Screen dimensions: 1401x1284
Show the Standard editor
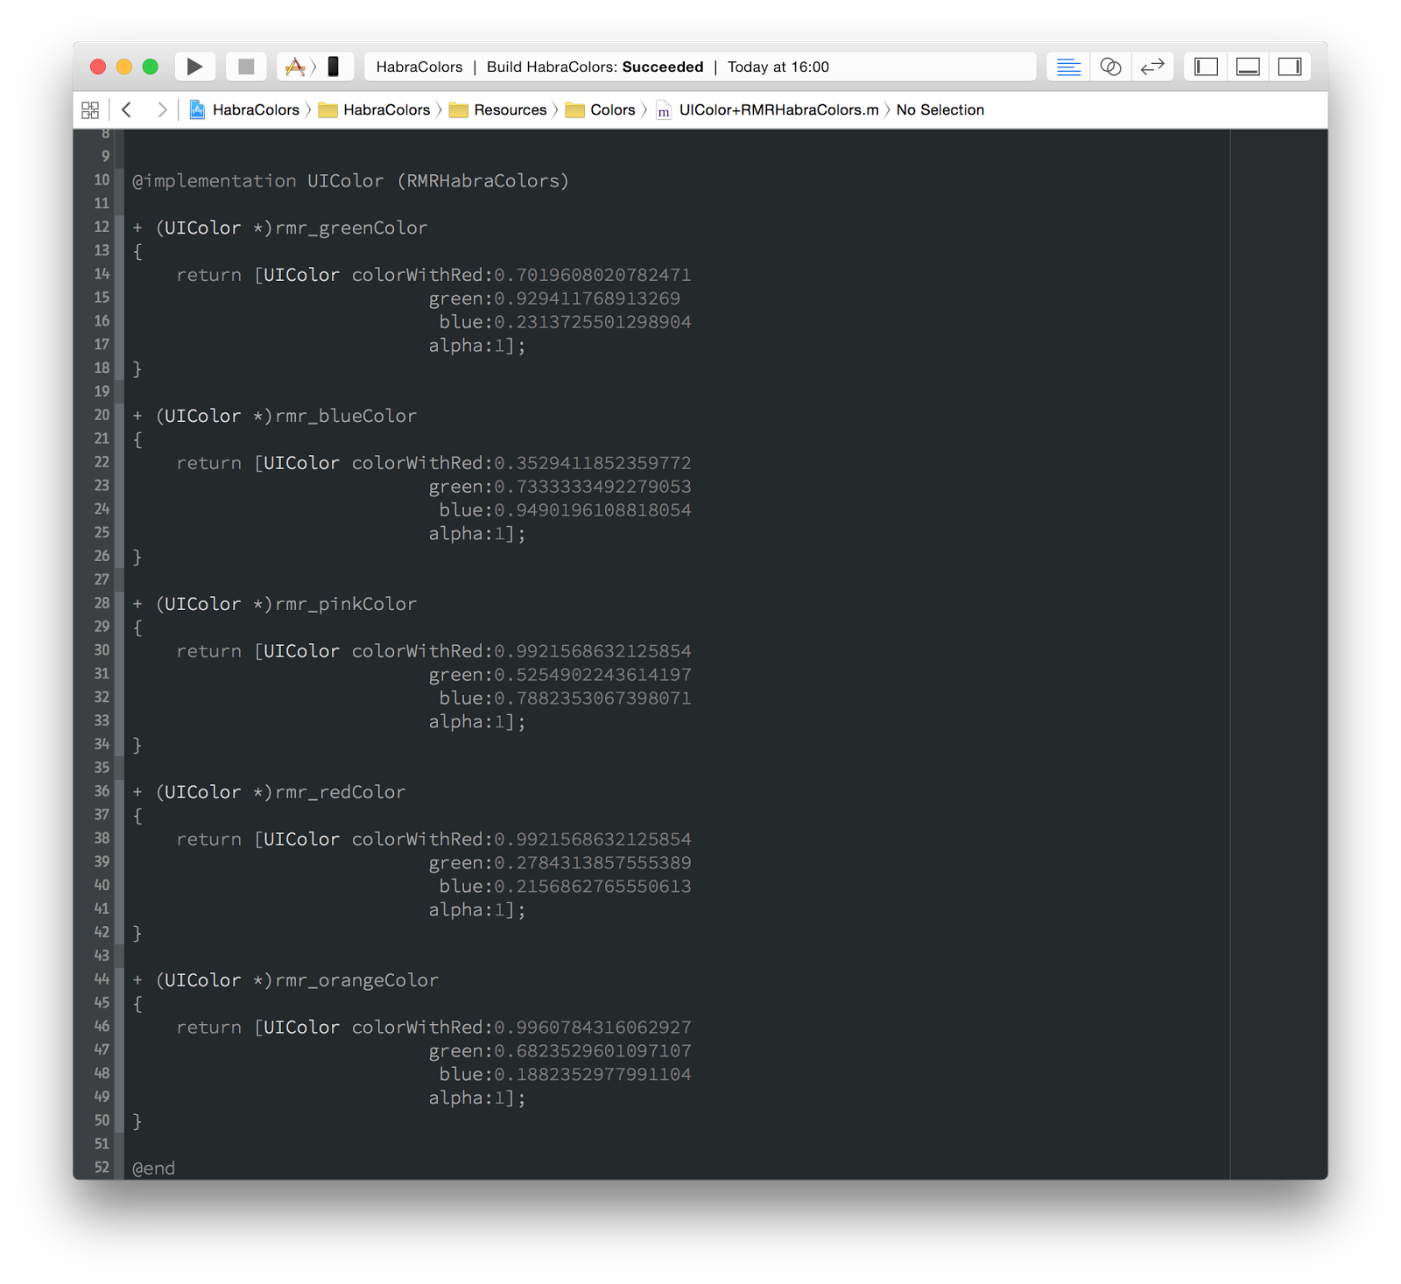[1068, 67]
